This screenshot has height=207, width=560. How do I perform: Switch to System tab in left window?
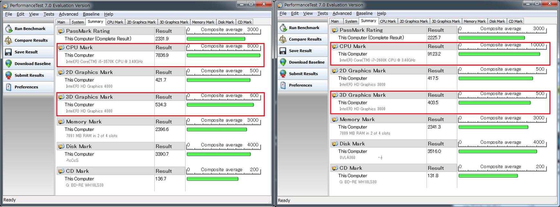[78, 22]
